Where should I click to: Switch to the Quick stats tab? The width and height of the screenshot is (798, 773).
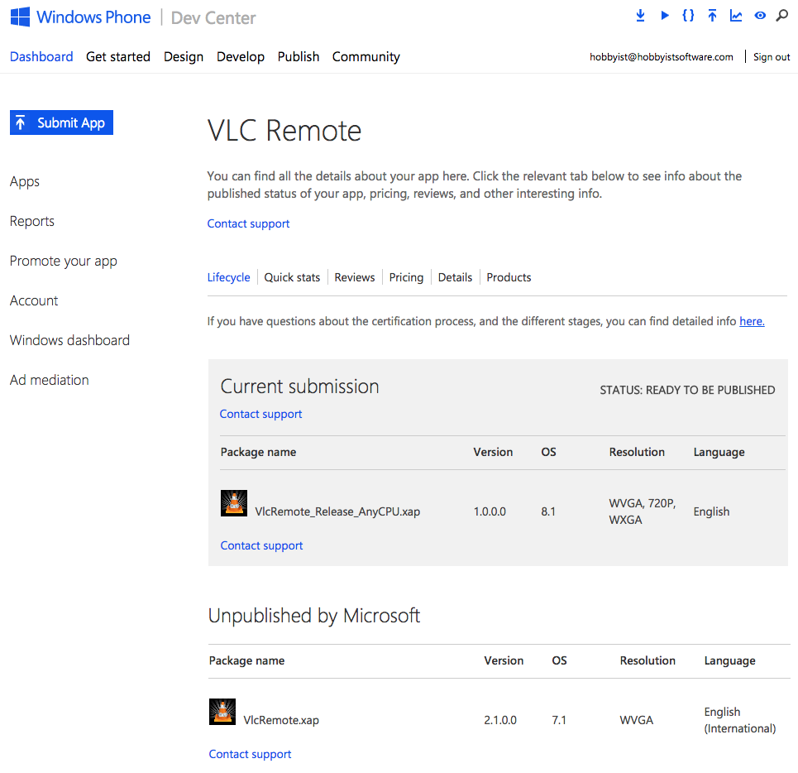click(x=292, y=277)
